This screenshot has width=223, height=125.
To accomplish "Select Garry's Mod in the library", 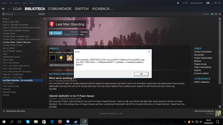I will coord(8,60).
